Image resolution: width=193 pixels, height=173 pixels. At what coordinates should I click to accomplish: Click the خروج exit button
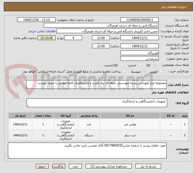click(x=42, y=166)
